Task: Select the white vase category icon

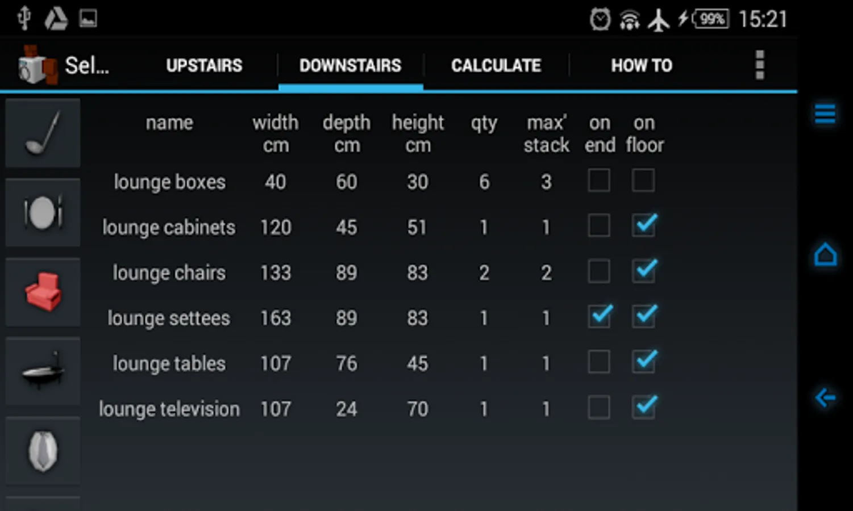Action: tap(43, 451)
